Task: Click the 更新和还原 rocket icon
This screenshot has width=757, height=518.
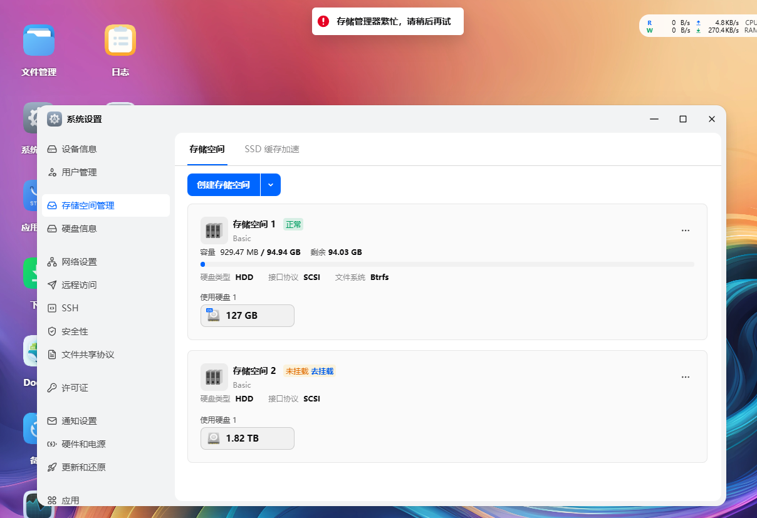Action: tap(52, 467)
